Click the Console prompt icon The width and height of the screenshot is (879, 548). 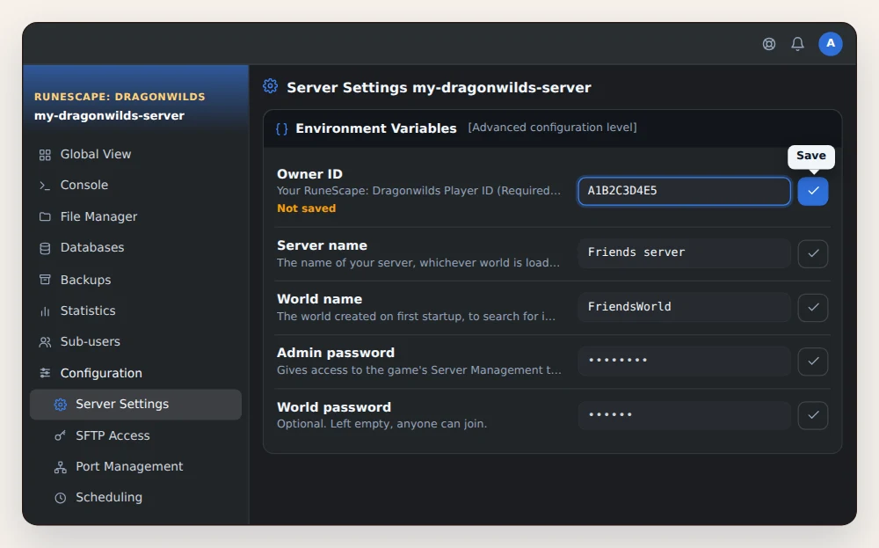pos(45,186)
